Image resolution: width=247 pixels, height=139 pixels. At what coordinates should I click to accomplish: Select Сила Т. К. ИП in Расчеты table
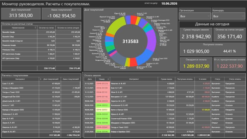(41, 84)
